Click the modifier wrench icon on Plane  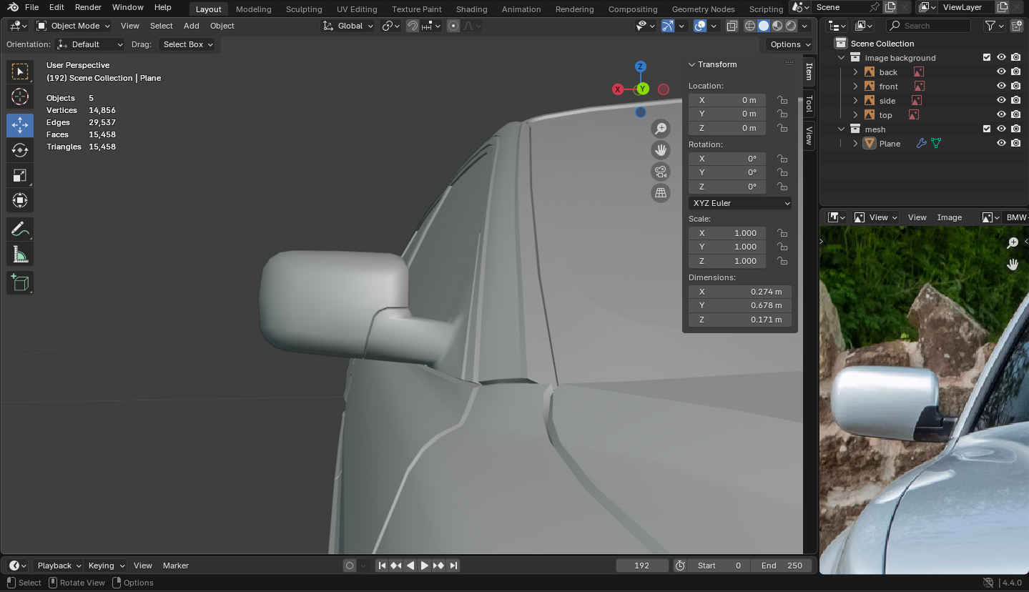921,144
